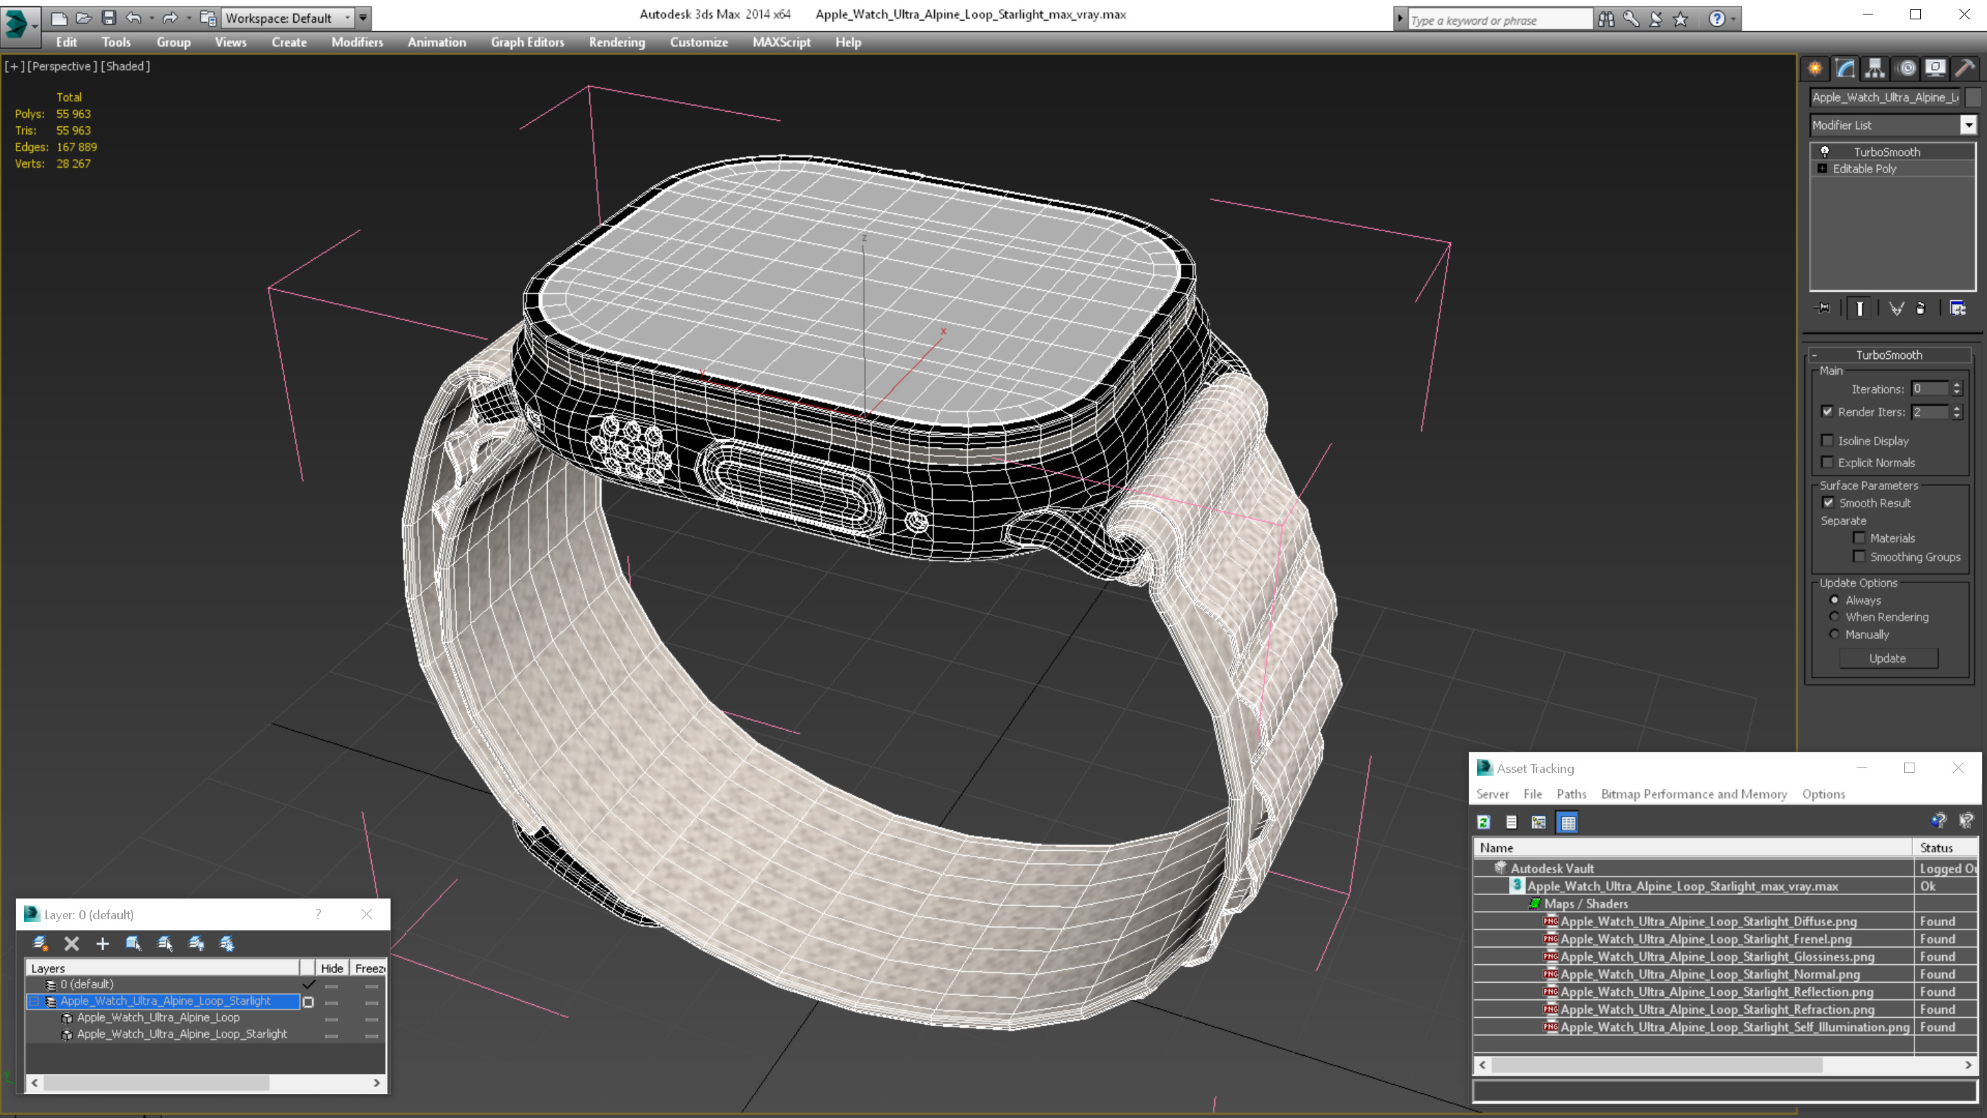Undo the last action
This screenshot has width=1987, height=1118.
(133, 18)
